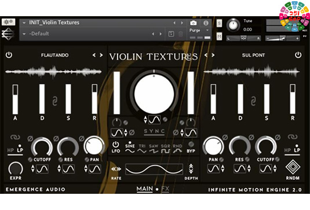Select next Sul Pont sample arrow
Image resolution: width=310 pixels, height=210 pixels.
[213, 55]
